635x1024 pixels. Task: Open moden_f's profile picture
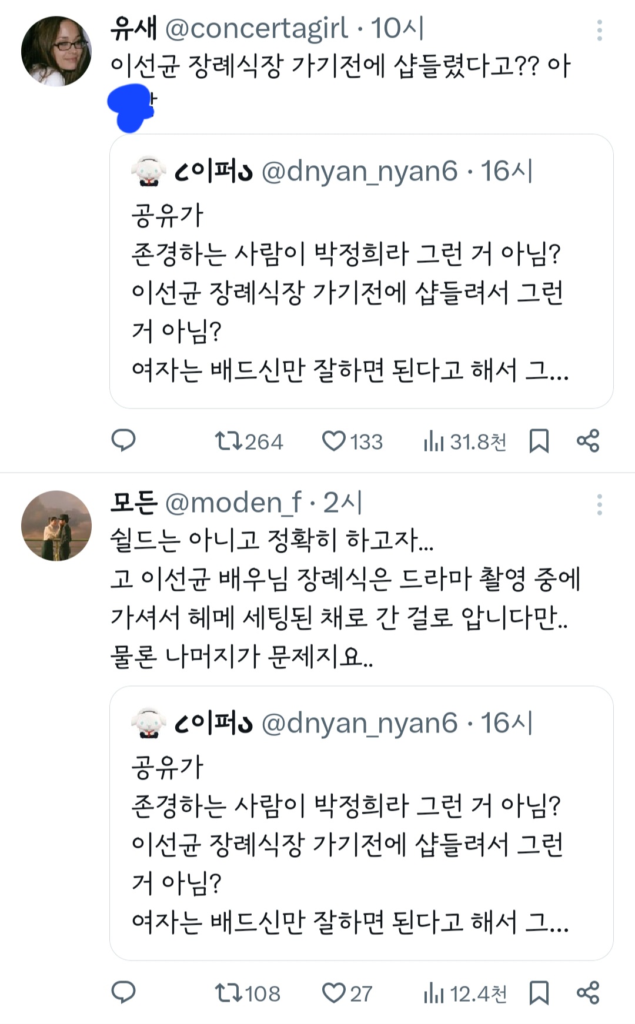point(56,526)
